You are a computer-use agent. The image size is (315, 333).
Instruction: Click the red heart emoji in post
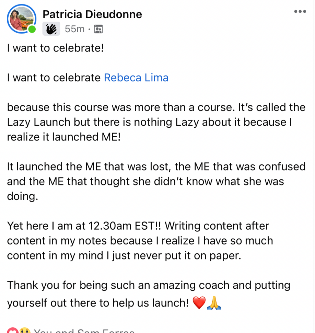199,303
